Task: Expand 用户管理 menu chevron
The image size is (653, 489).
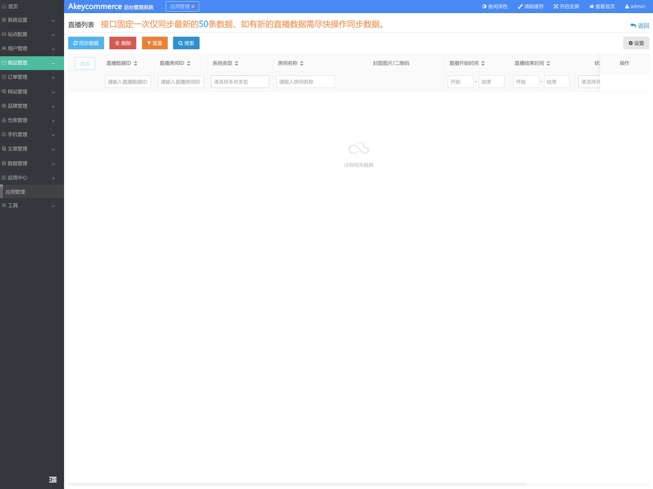Action: click(x=53, y=49)
